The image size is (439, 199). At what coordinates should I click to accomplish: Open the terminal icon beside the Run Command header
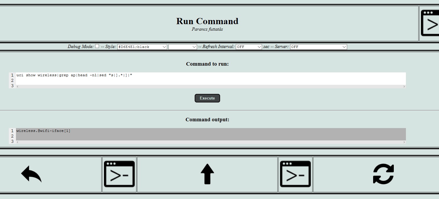(x=430, y=23)
